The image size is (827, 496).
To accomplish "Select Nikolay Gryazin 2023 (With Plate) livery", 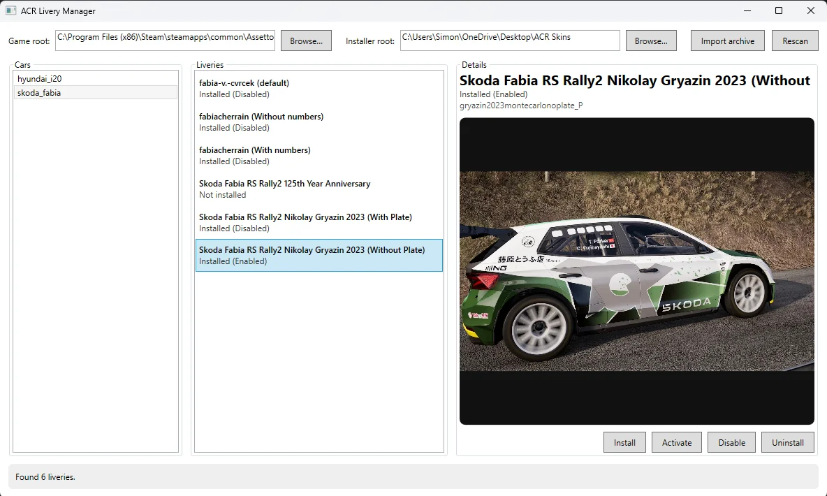I will click(319, 222).
